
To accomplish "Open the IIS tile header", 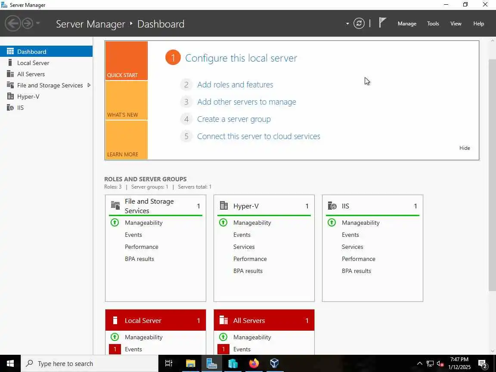I will [x=372, y=206].
